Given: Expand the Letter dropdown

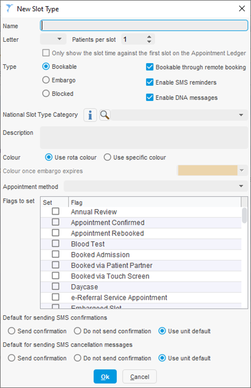Looking at the screenshot, I should [x=53, y=39].
